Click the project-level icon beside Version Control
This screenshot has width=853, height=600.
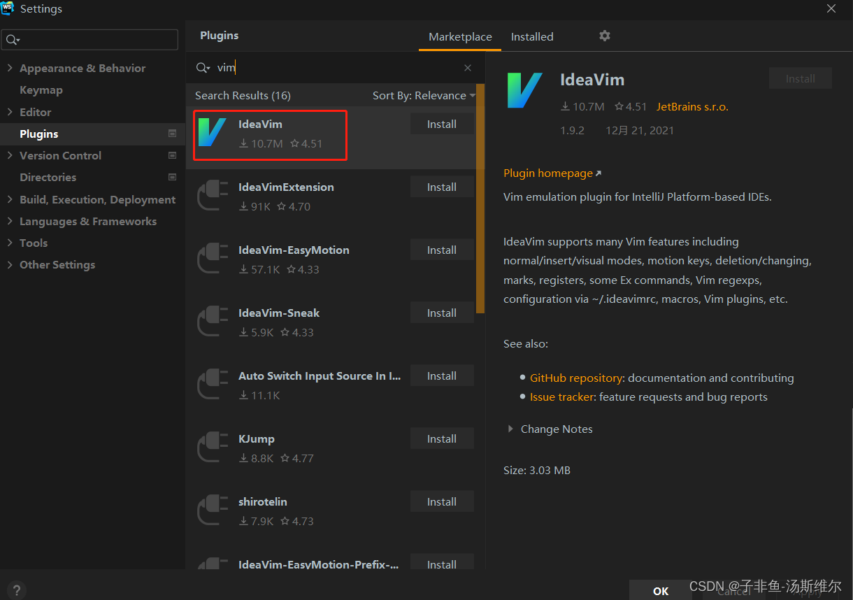[173, 155]
